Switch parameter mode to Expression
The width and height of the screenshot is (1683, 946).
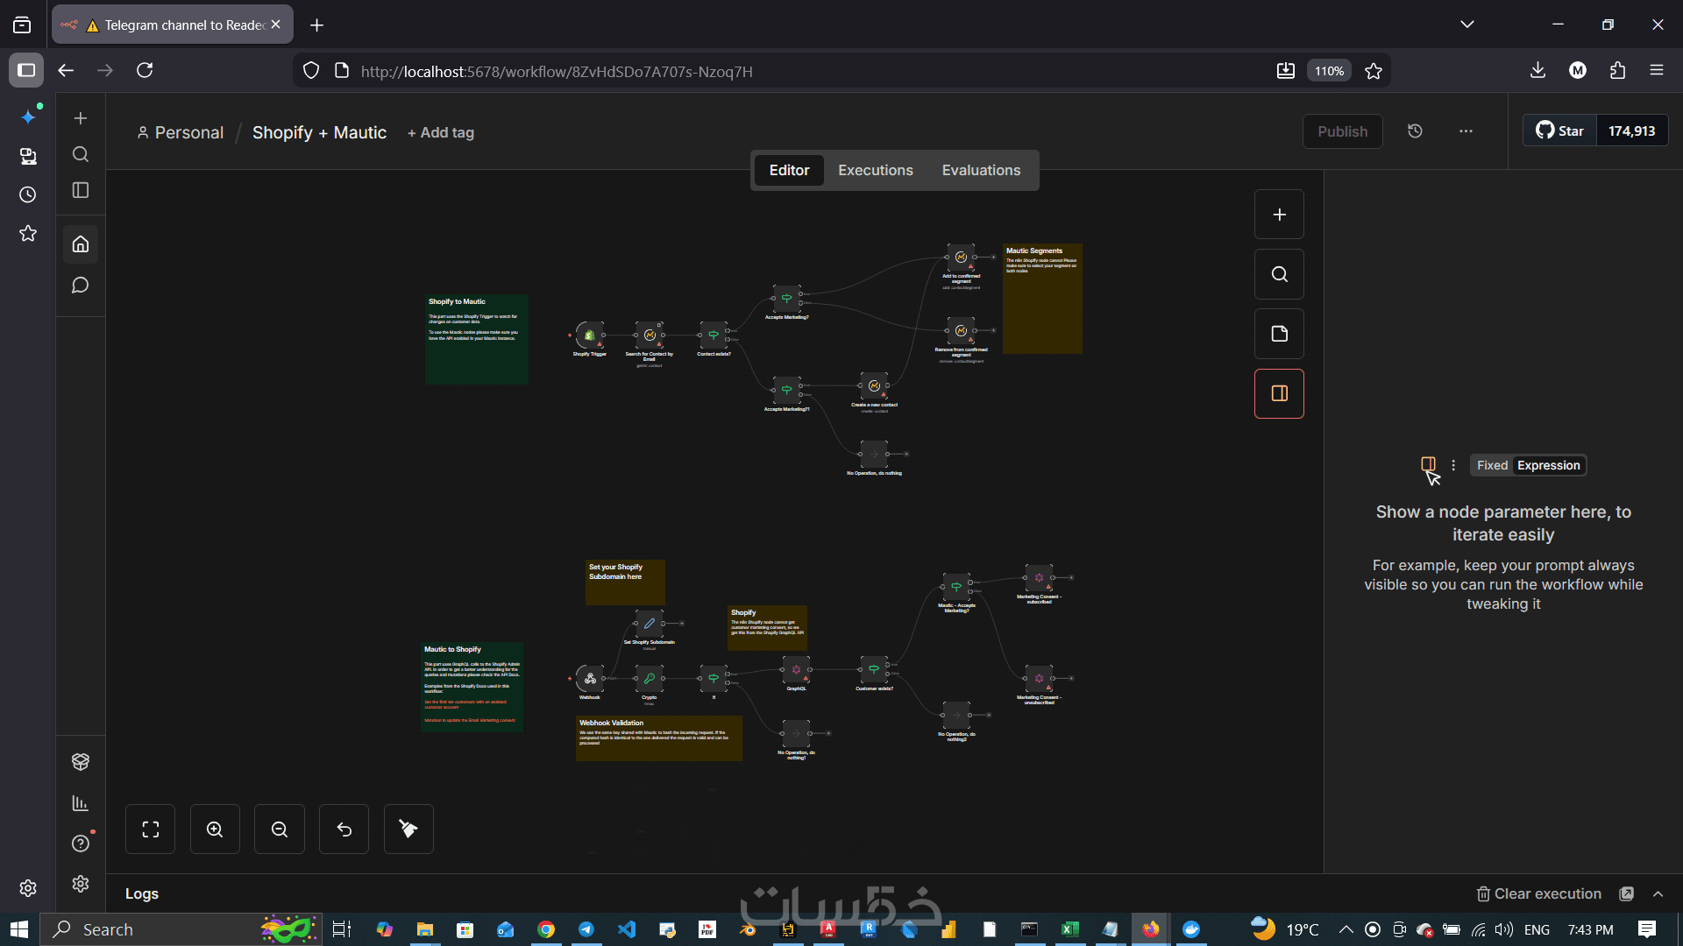pyautogui.click(x=1548, y=465)
